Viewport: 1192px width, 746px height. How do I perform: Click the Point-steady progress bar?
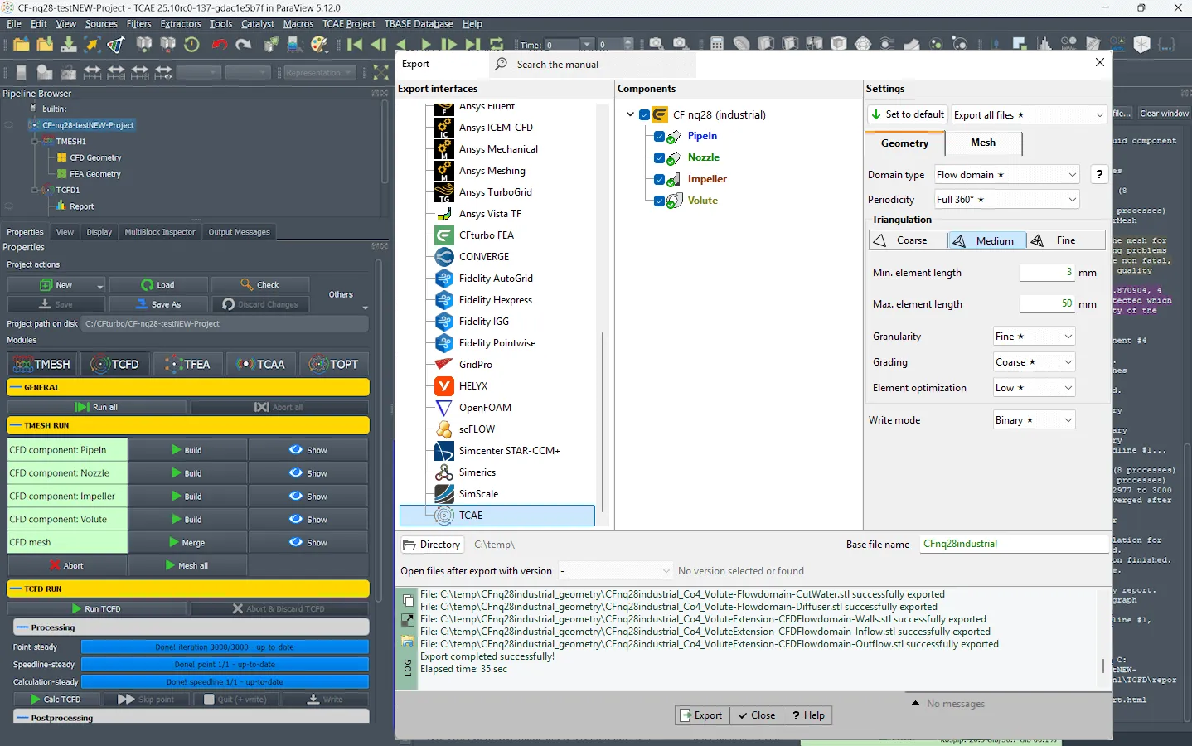[225, 647]
